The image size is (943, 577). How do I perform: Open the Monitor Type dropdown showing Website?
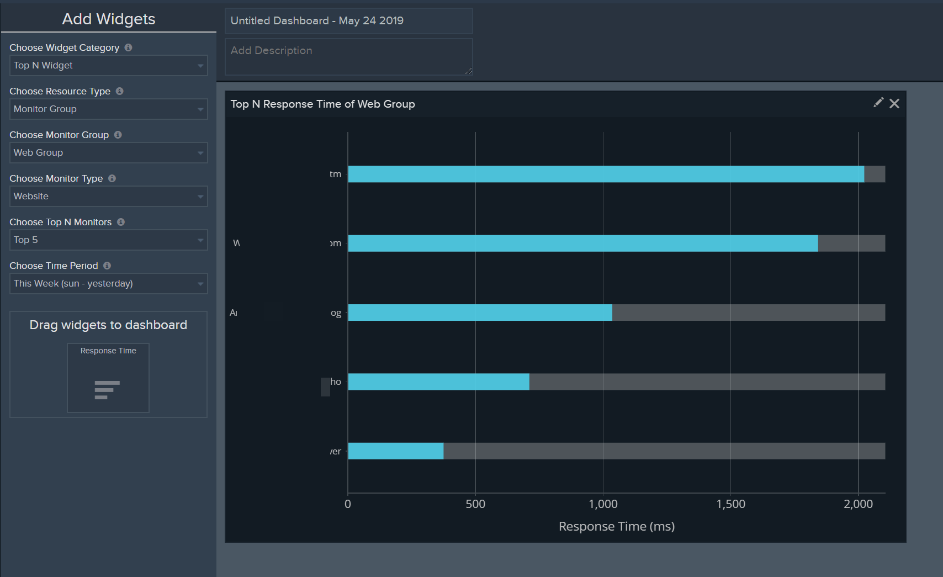point(109,196)
